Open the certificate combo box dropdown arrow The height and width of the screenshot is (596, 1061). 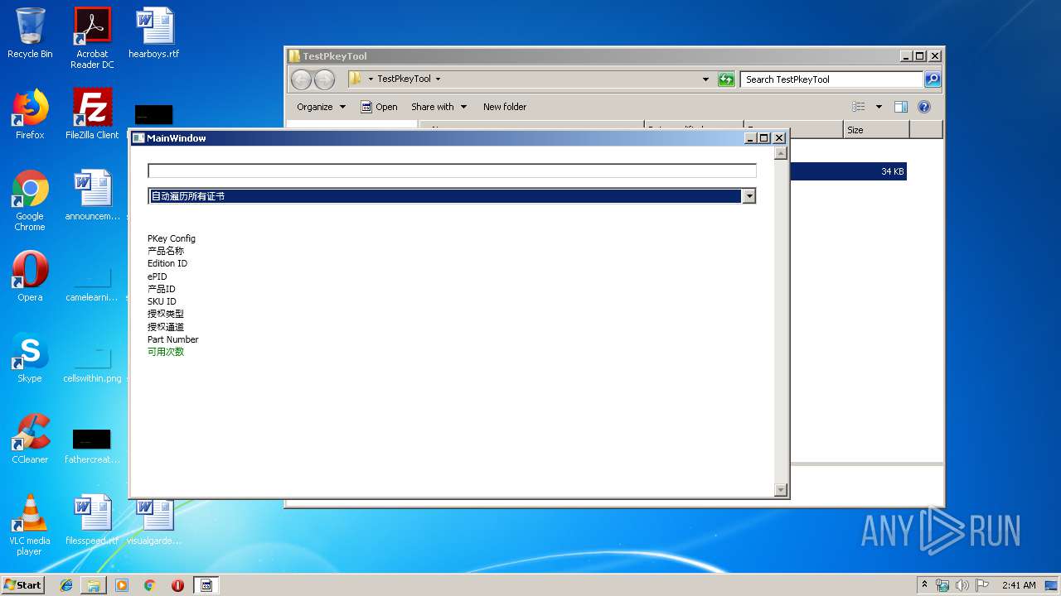749,196
